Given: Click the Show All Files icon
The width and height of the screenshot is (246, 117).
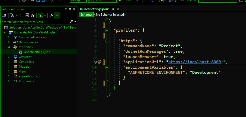Looking at the screenshot, I should click(x=33, y=15).
